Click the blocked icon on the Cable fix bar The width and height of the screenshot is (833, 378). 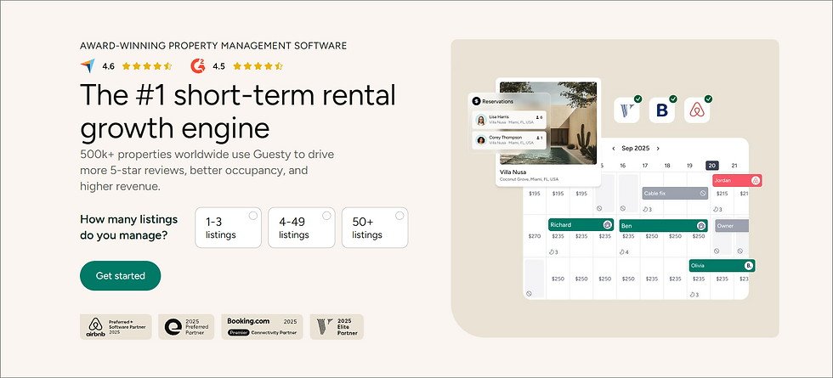click(x=703, y=194)
